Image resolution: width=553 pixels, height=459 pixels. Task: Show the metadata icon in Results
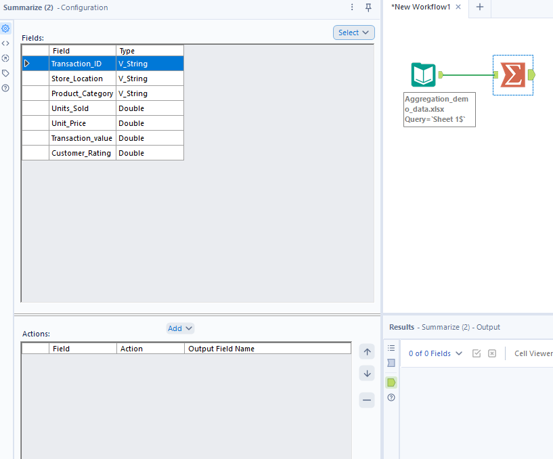[391, 363]
